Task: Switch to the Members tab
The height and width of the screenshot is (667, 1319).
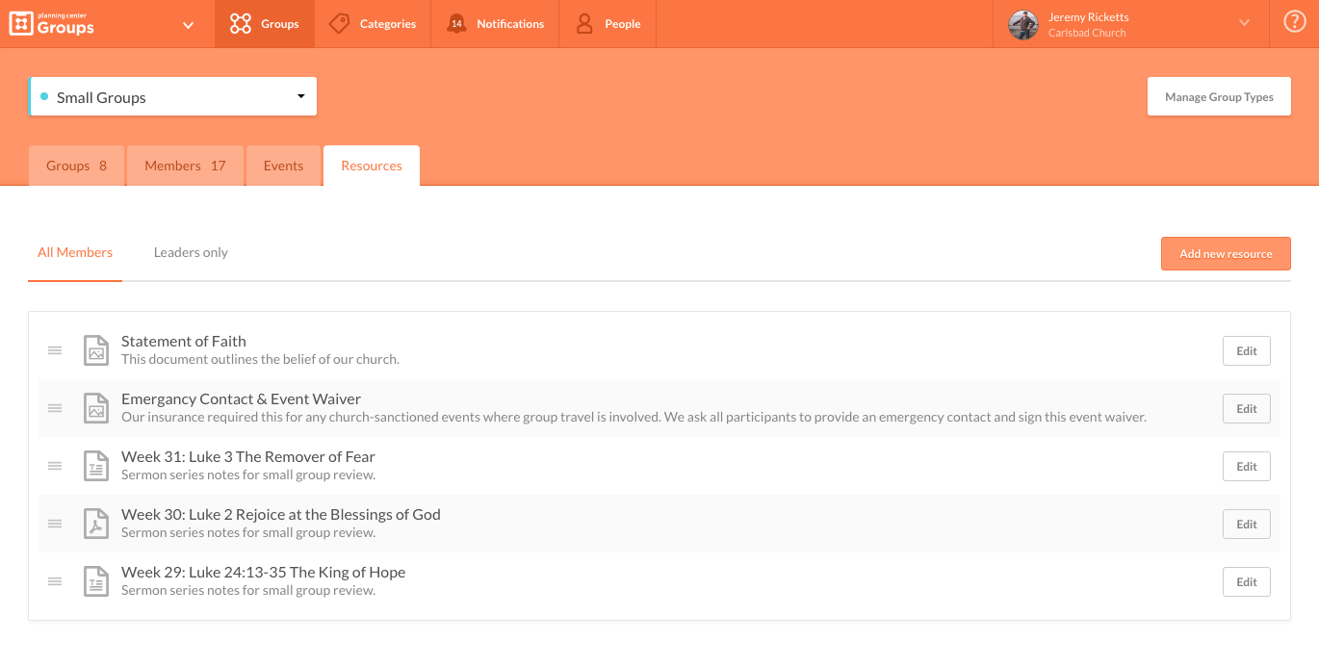Action: 184,165
